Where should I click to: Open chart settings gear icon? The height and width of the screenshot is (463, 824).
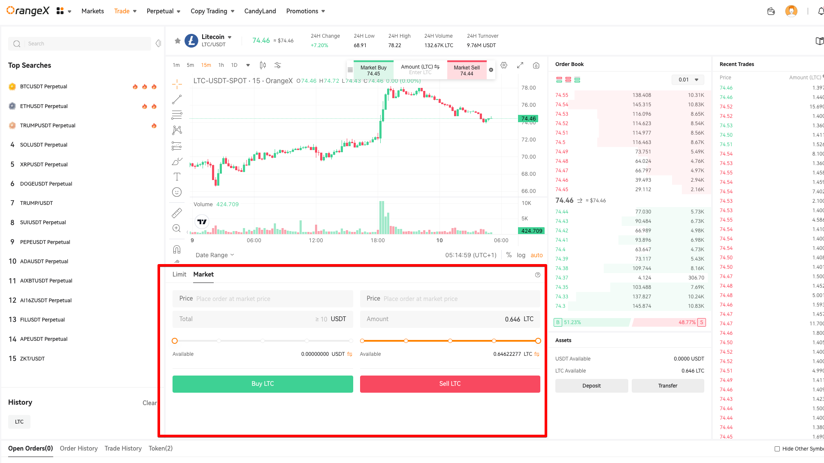(504, 65)
